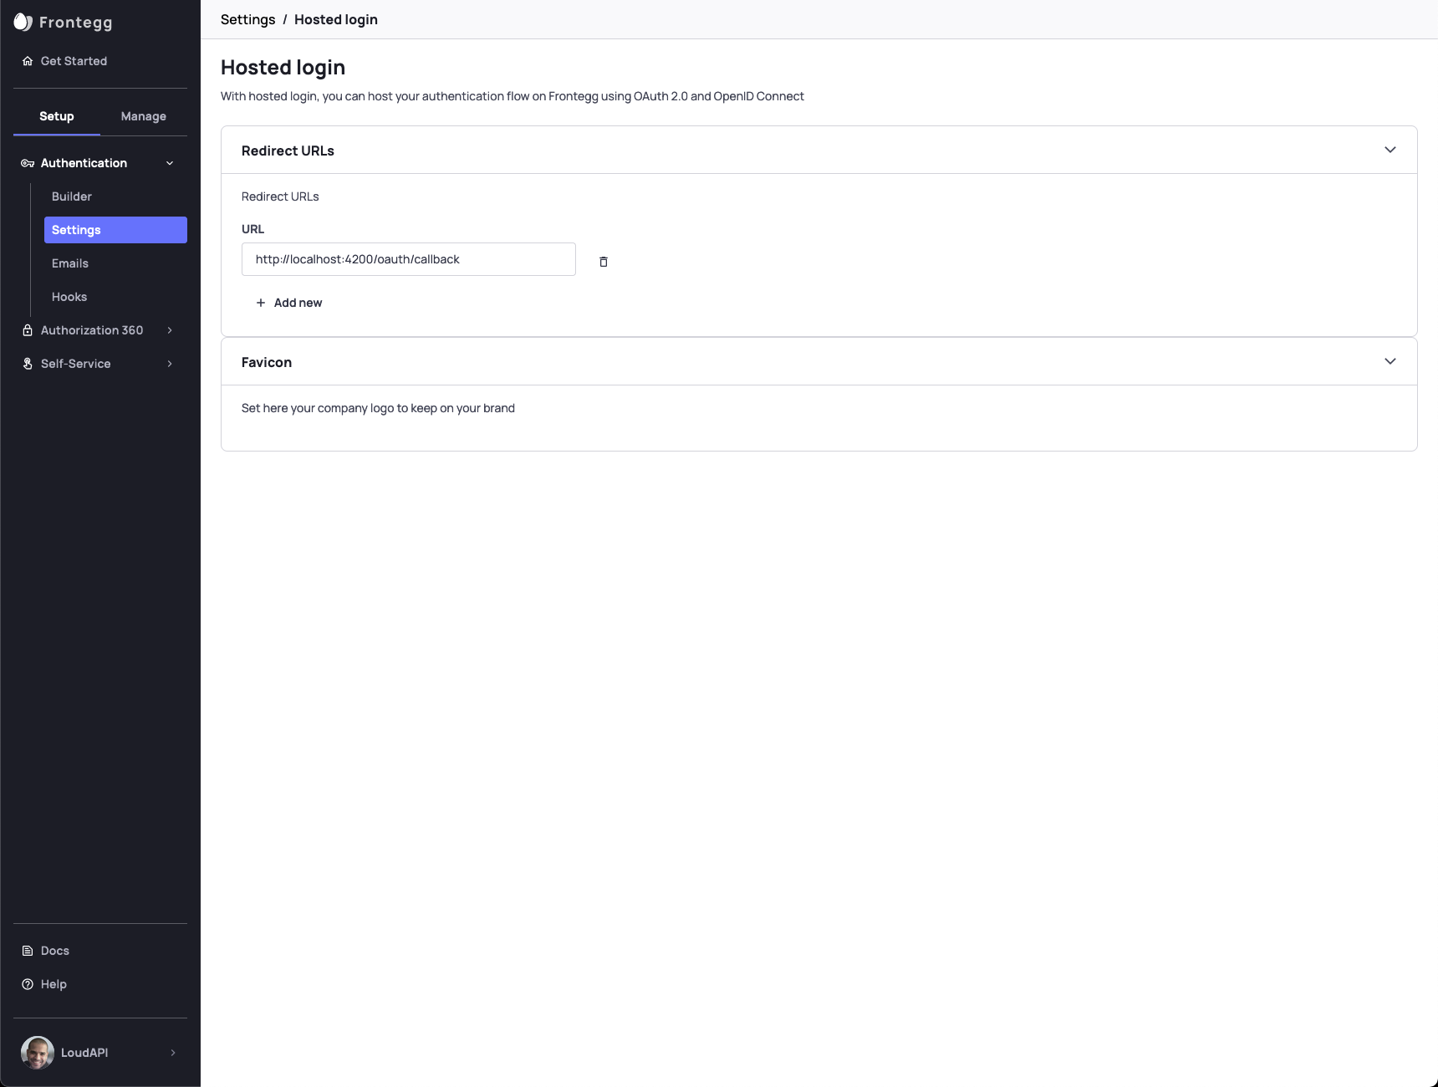This screenshot has width=1438, height=1087.
Task: Open the Help link
Action: tap(54, 984)
